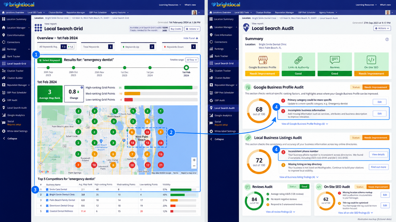Click Buy Credits button
The width and height of the screenshot is (396, 222).
pyautogui.click(x=176, y=29)
